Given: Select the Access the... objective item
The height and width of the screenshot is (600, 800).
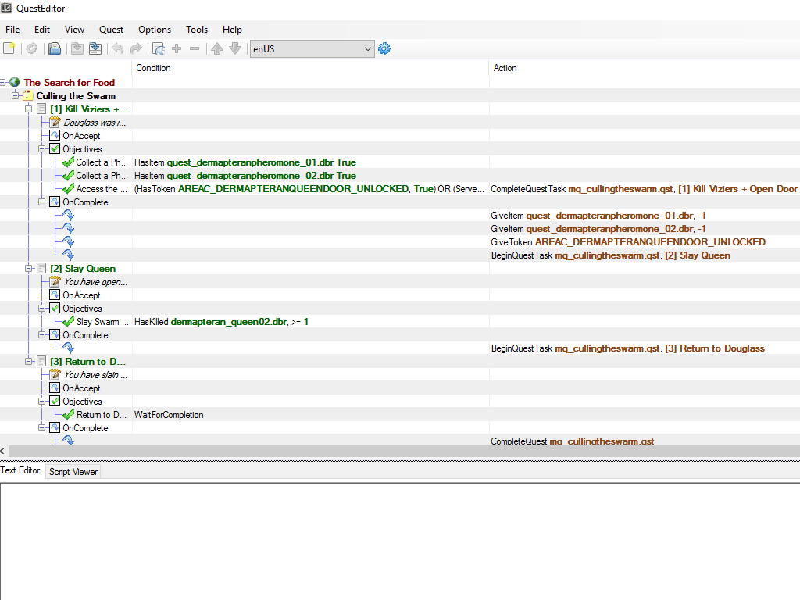Looking at the screenshot, I should tap(96, 189).
